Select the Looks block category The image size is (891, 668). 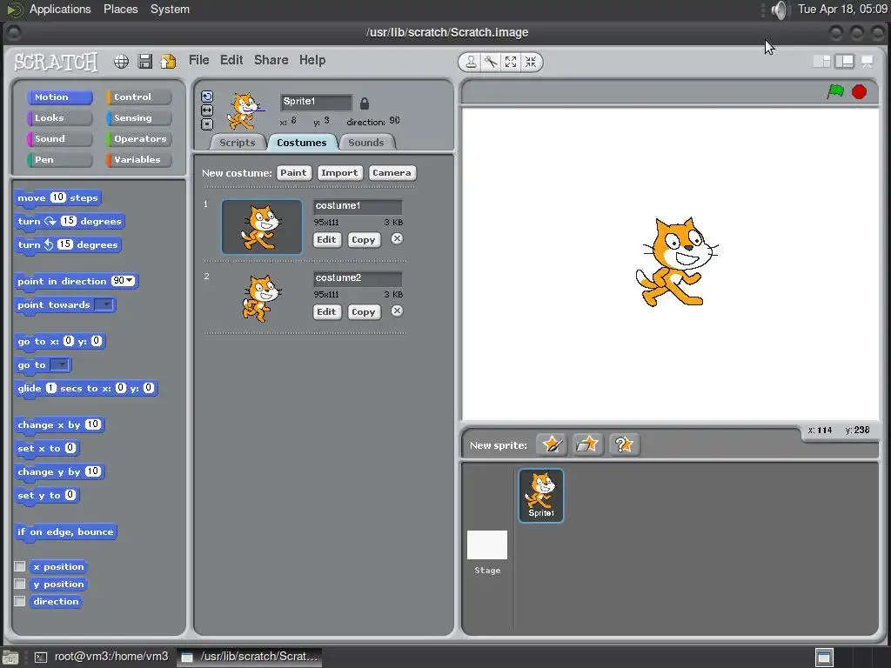pos(59,118)
